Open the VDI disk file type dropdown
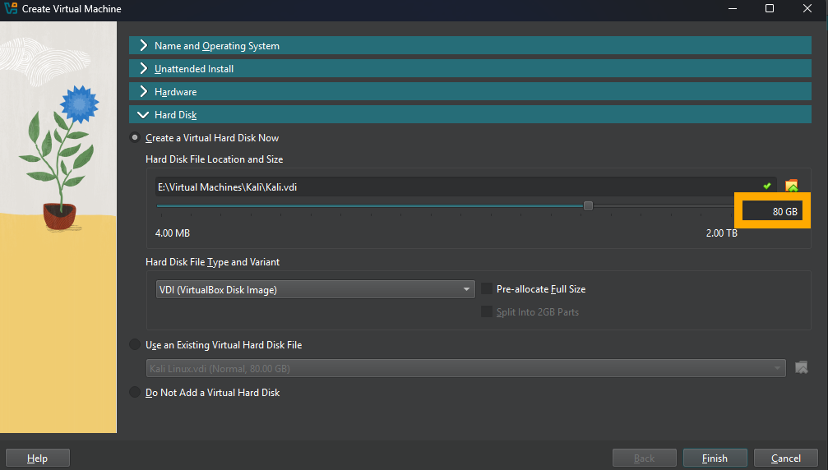 click(315, 289)
